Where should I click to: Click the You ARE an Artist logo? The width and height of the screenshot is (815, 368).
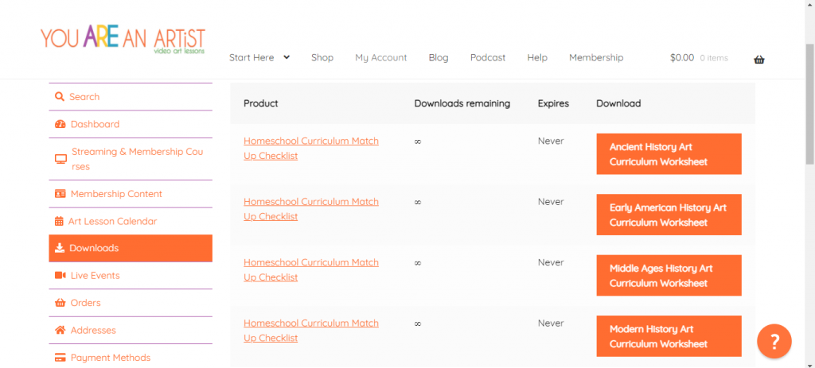[123, 39]
